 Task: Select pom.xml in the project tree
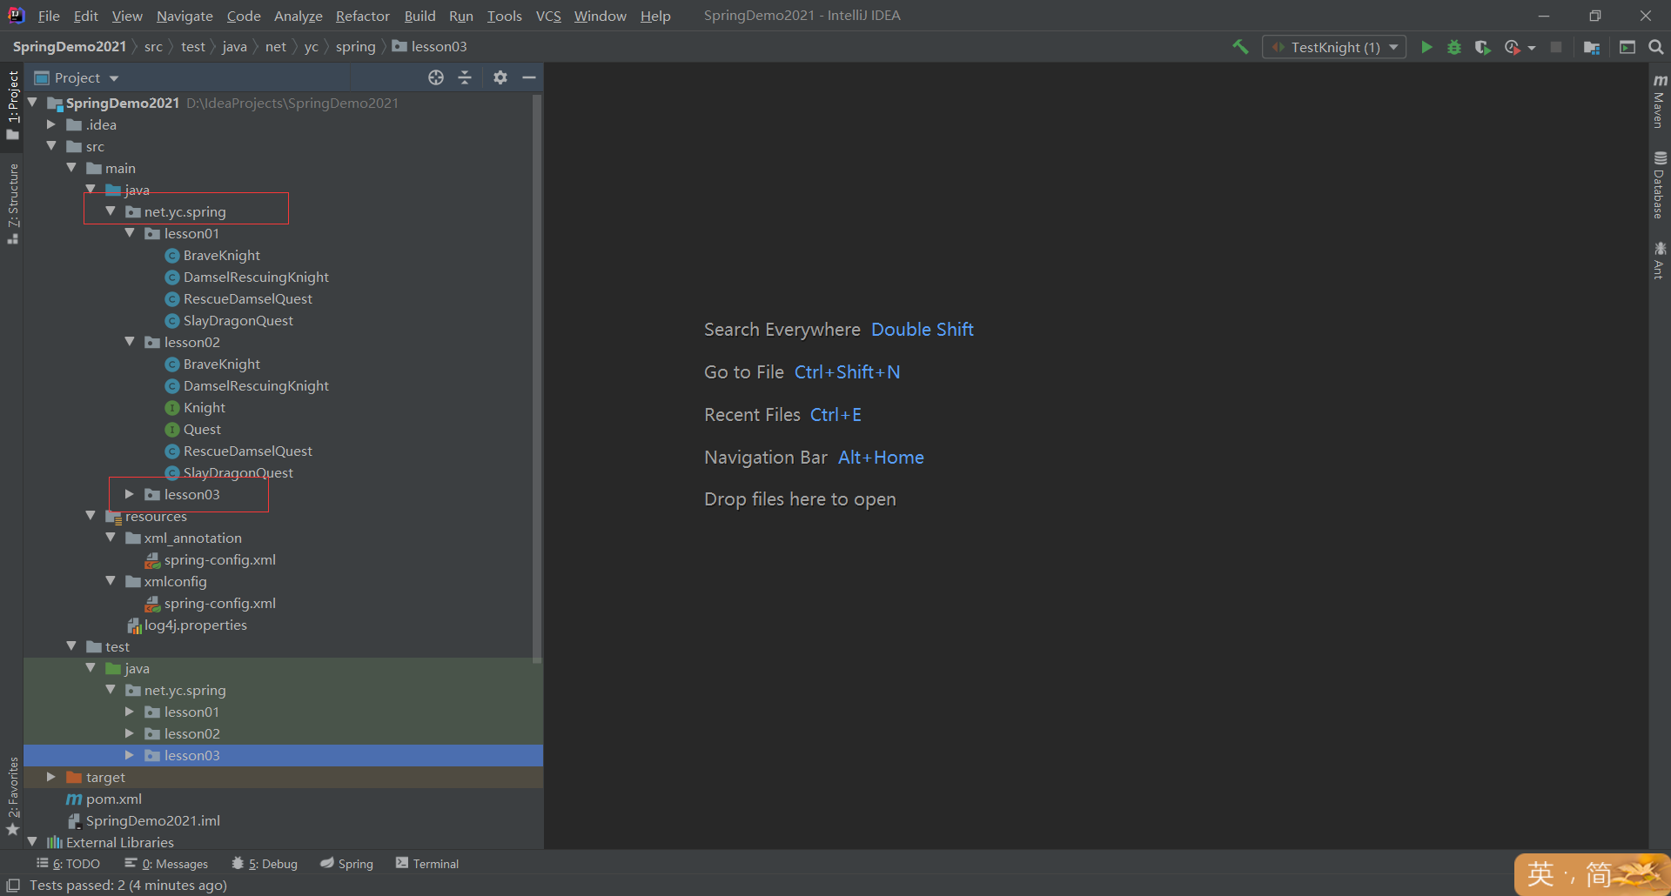coord(113,799)
